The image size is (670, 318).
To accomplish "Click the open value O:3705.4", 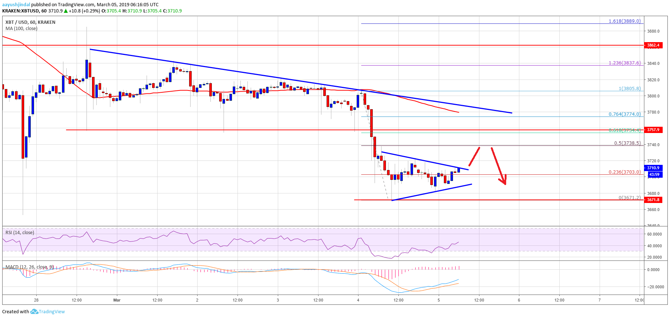I will point(111,11).
